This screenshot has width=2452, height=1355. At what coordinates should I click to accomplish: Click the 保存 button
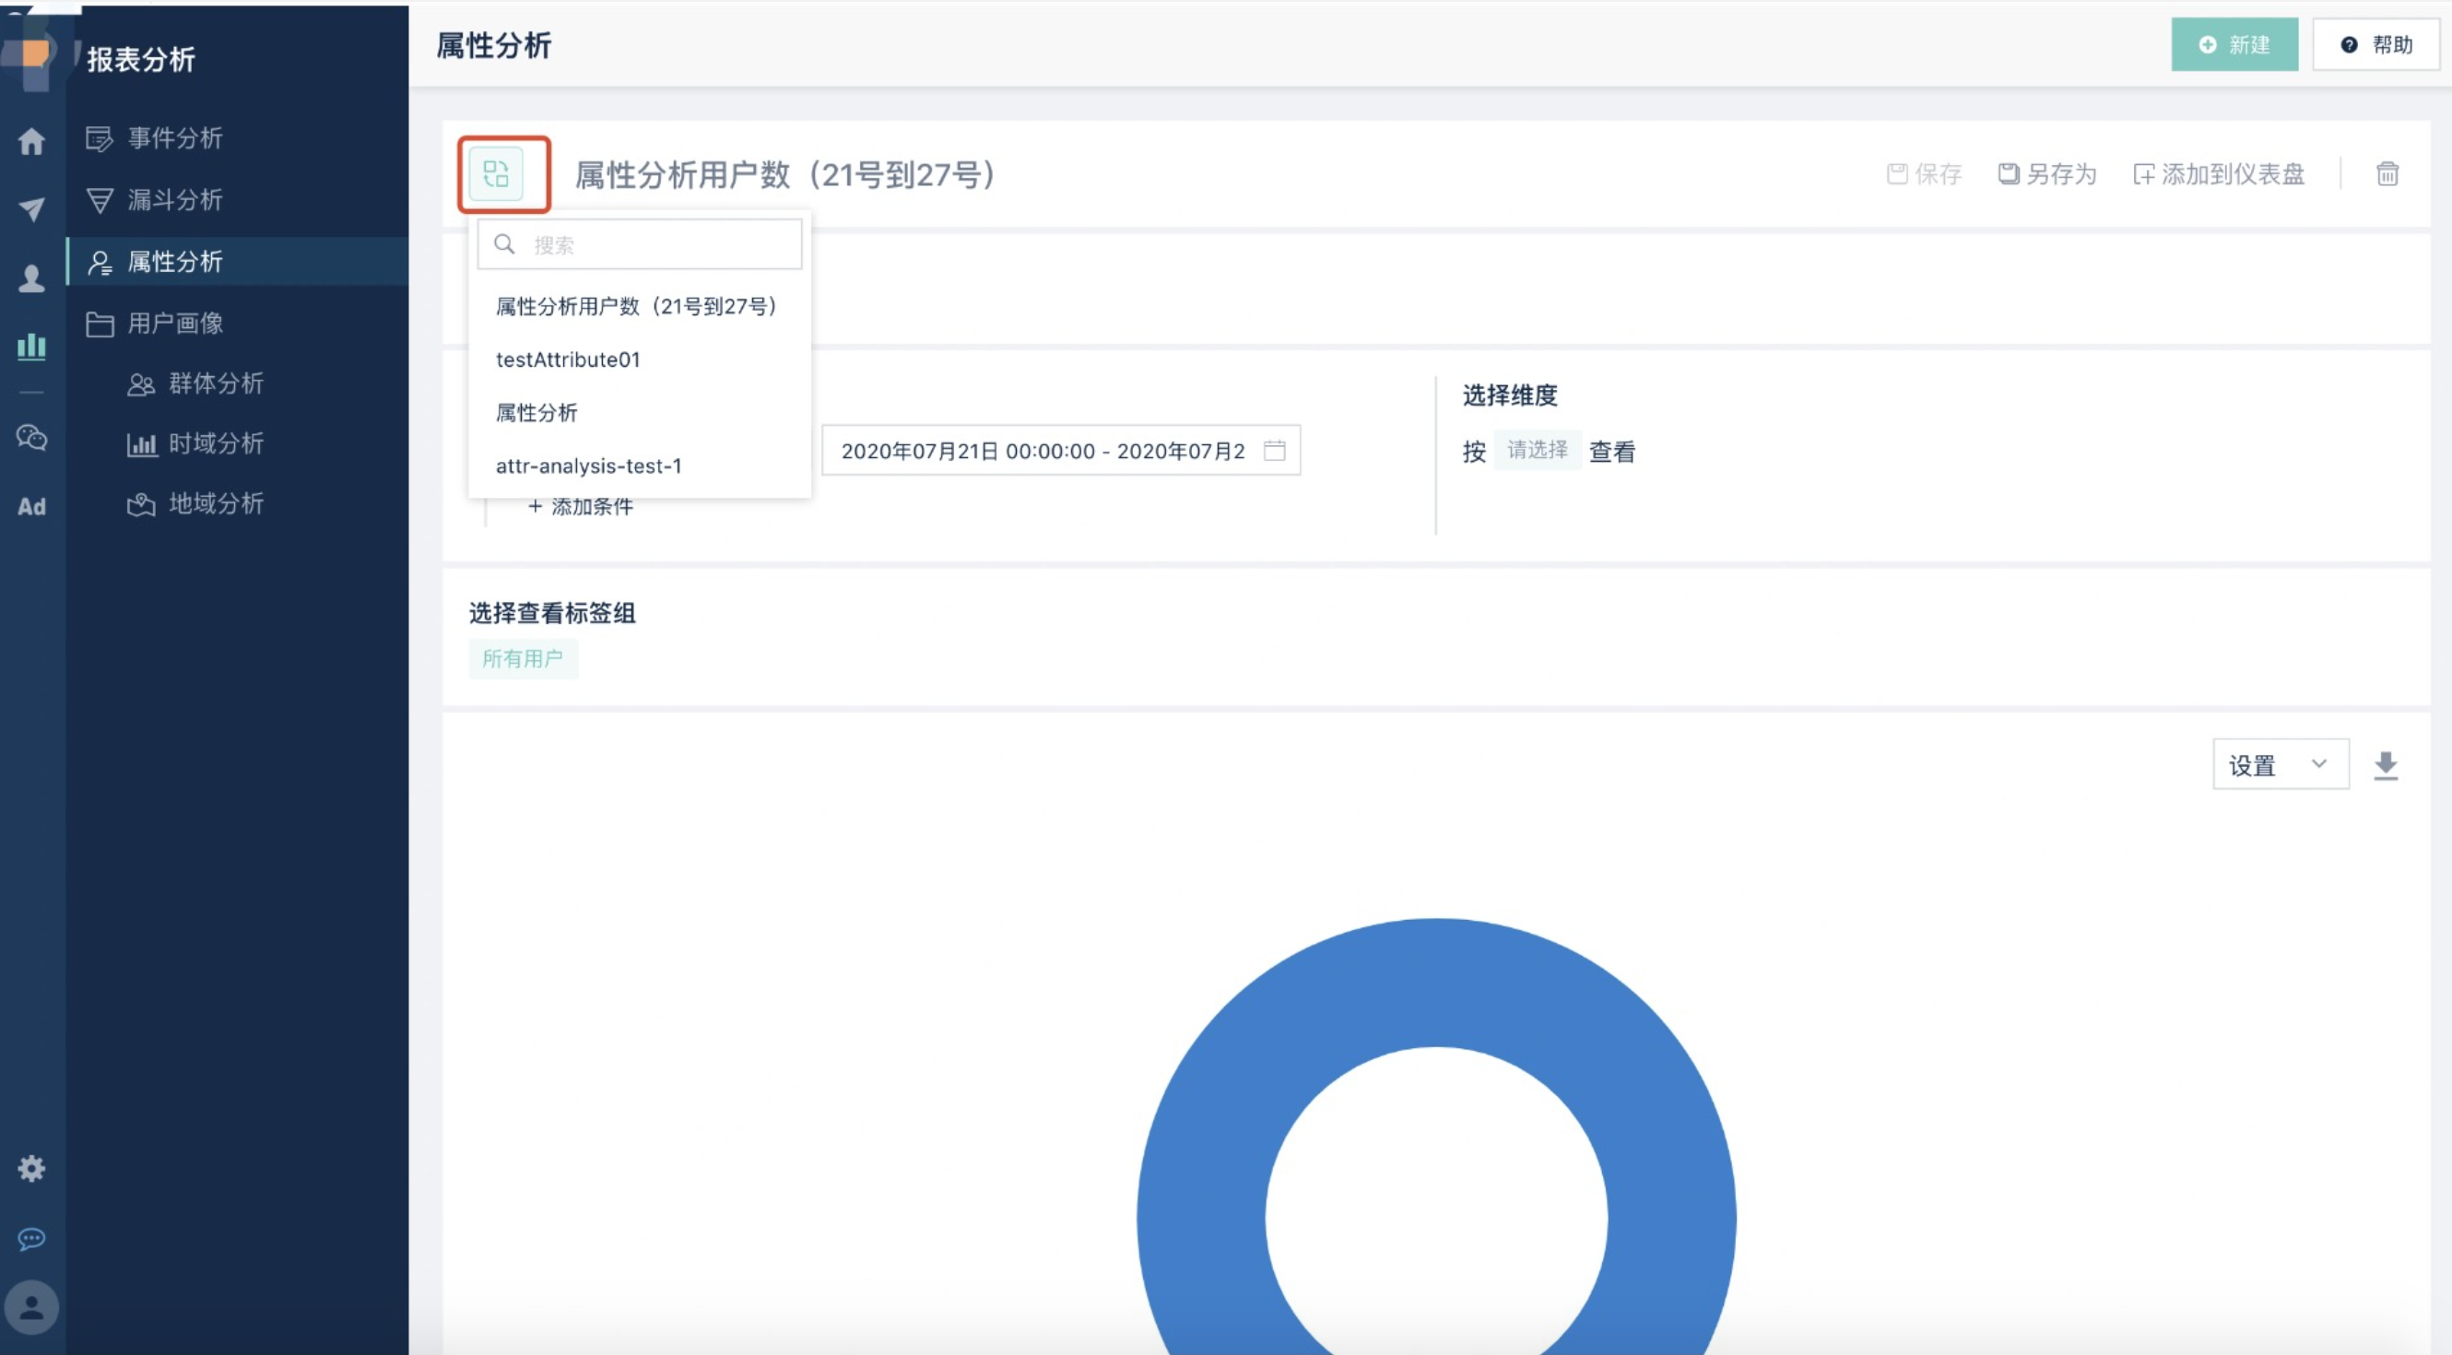pyautogui.click(x=1924, y=174)
